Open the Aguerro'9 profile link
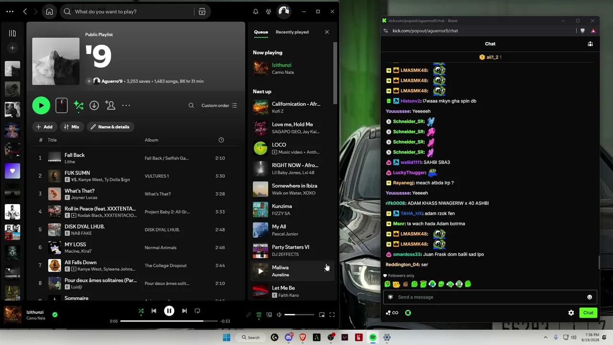Viewport: 613px width, 345px height. 112,81
